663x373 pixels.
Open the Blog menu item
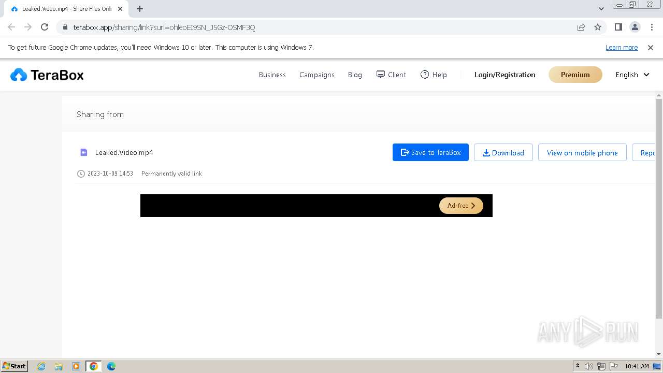(355, 75)
